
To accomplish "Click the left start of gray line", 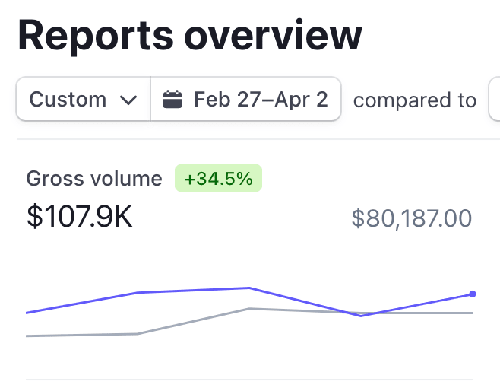I will pyautogui.click(x=28, y=336).
